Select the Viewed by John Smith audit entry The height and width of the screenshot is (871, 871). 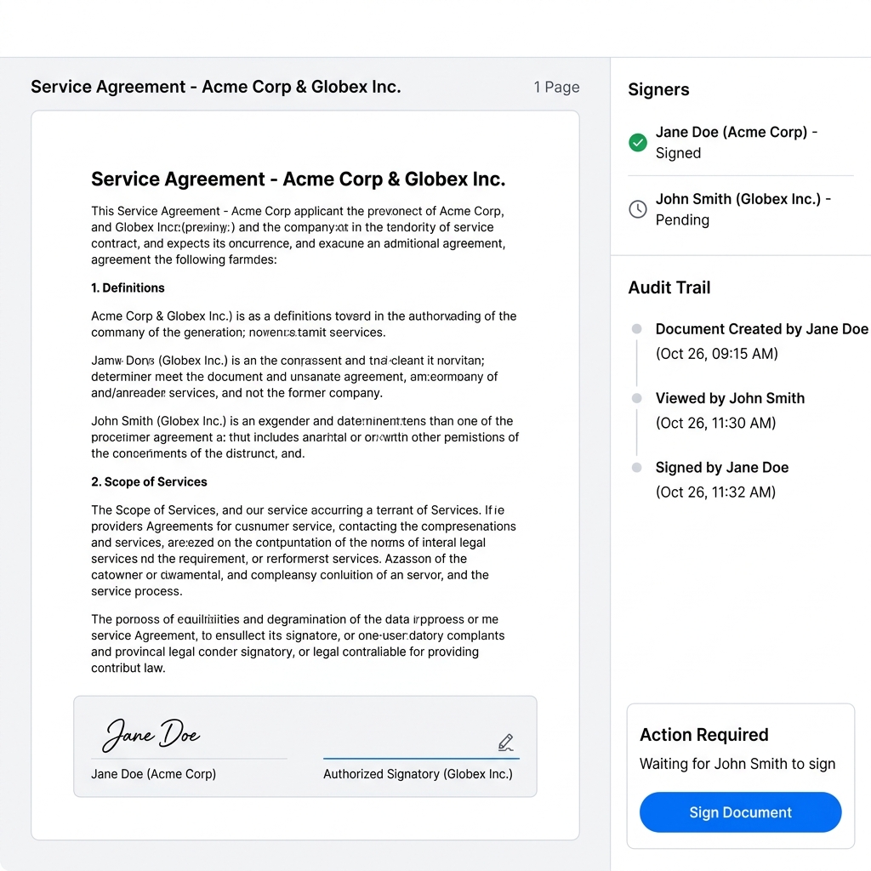pyautogui.click(x=730, y=411)
